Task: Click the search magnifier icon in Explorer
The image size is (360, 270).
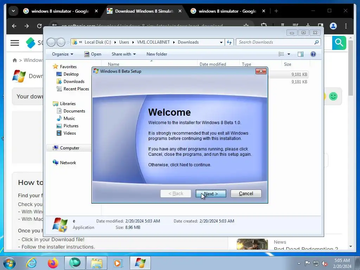Action: tap(317, 42)
